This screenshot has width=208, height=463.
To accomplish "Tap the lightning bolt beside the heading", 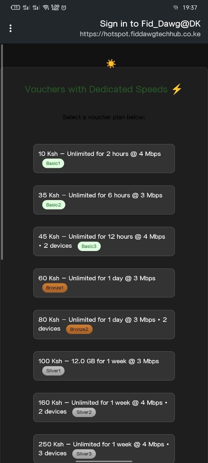I will 177,89.
